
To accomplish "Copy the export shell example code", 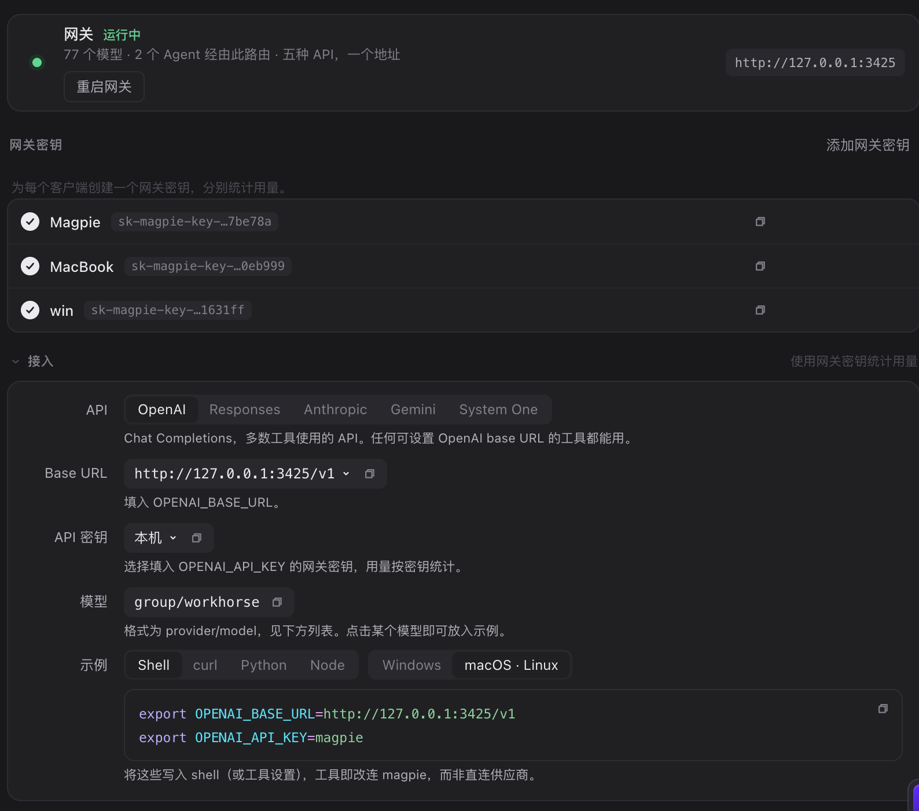I will coord(883,709).
